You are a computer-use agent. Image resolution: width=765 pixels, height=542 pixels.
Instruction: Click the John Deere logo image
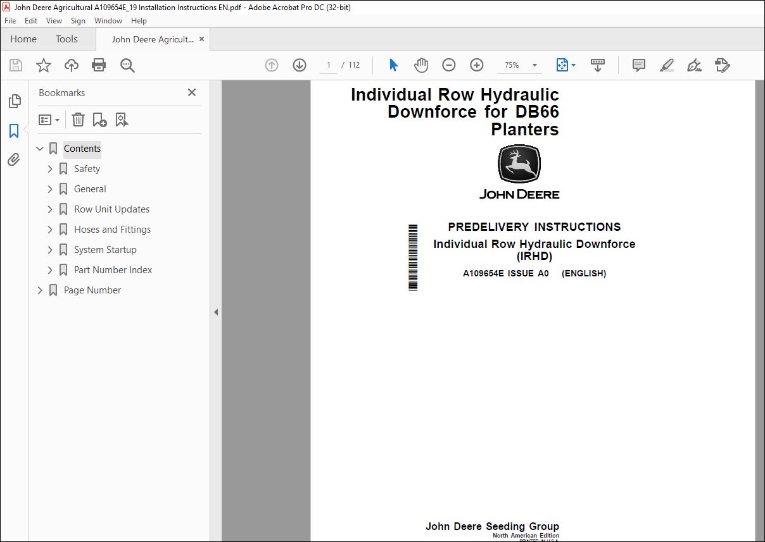519,171
